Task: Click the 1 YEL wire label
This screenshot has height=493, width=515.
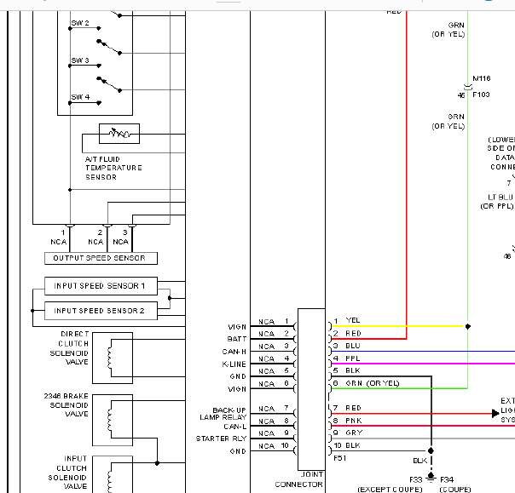Action: pyautogui.click(x=347, y=320)
